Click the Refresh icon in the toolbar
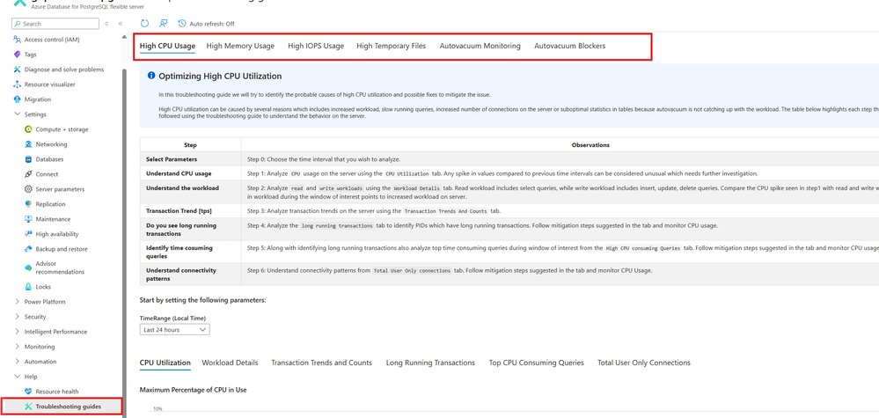Image resolution: width=879 pixels, height=418 pixels. pyautogui.click(x=144, y=24)
